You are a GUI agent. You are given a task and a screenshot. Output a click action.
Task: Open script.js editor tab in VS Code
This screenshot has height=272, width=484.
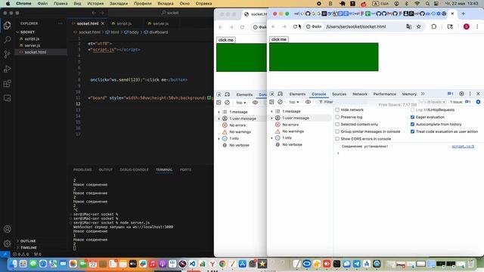[x=124, y=23]
